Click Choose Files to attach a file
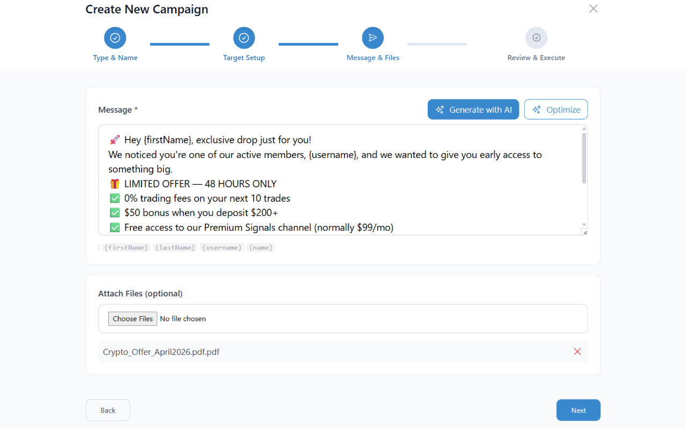 (x=132, y=319)
